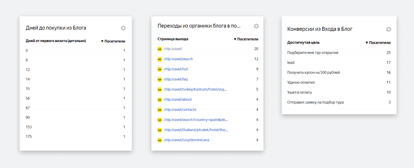Screen dimensions: 414x168
Task: Open settings gear of Конверсии из Входа widget
Action: [388, 29]
